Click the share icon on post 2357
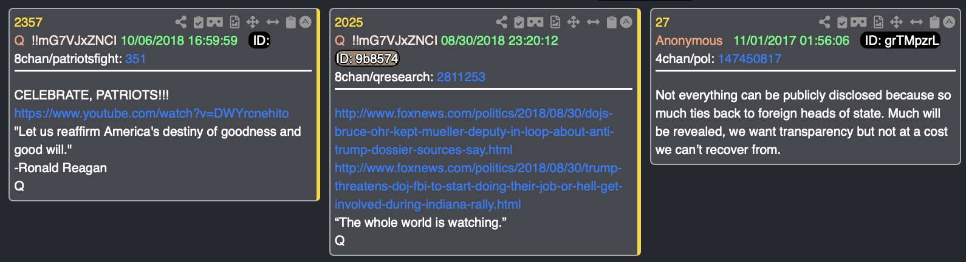Screen dimensions: 966x262 180,22
